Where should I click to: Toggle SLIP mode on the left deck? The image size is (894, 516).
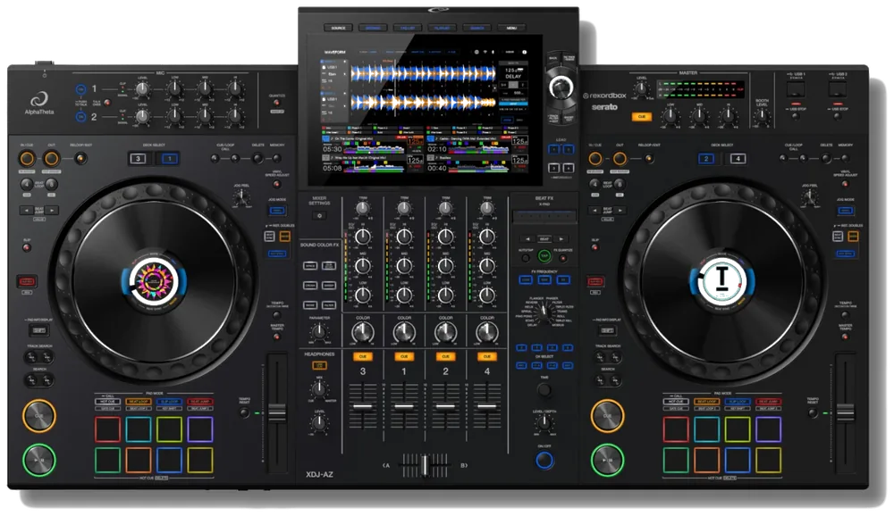[26, 247]
